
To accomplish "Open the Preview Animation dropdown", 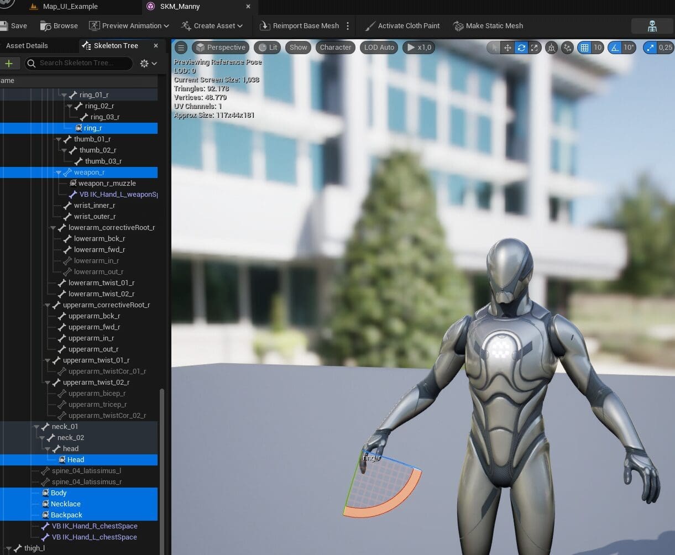I will pyautogui.click(x=129, y=26).
